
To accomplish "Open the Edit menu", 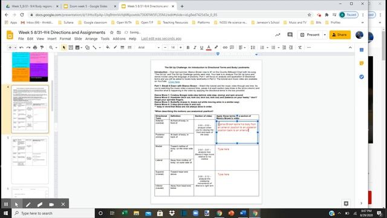I will (30, 39).
